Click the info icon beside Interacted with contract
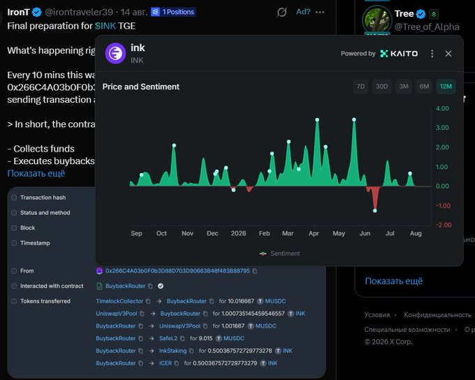Image resolution: width=475 pixels, height=380 pixels. tap(14, 286)
